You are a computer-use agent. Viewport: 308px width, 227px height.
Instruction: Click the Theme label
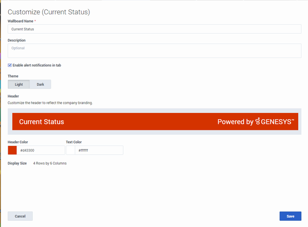pyautogui.click(x=13, y=76)
